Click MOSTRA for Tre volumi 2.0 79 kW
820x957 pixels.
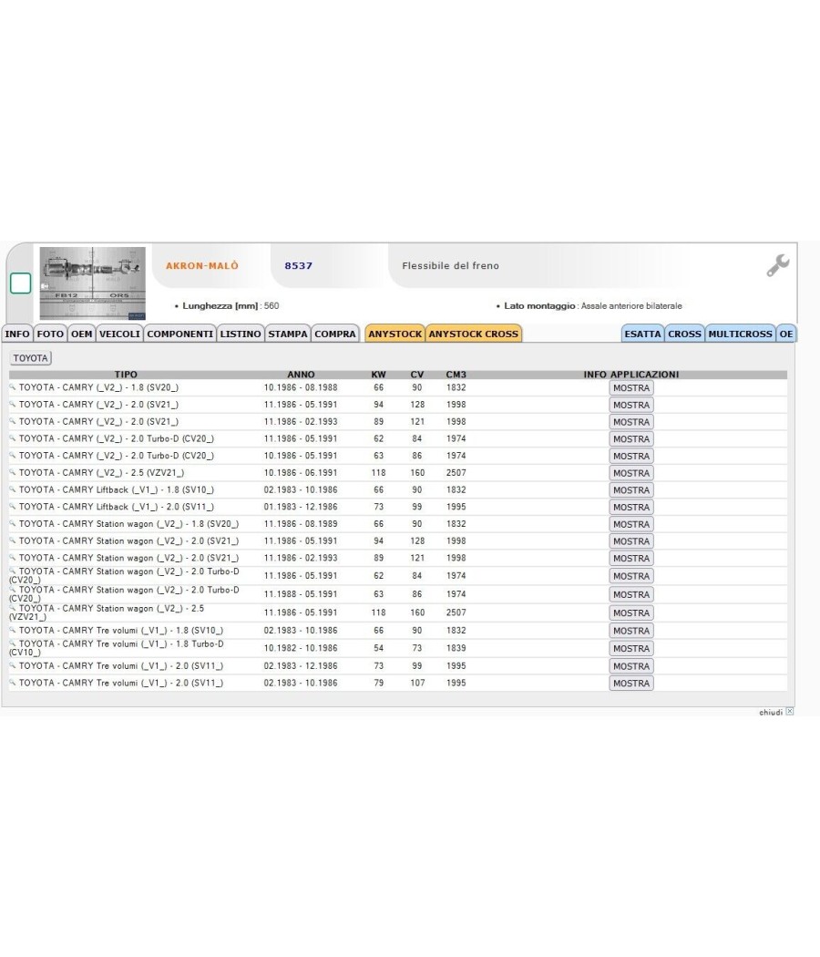pos(631,684)
